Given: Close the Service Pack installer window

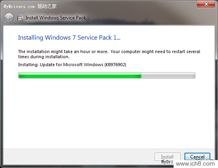Looking at the screenshot, I should (206, 4).
